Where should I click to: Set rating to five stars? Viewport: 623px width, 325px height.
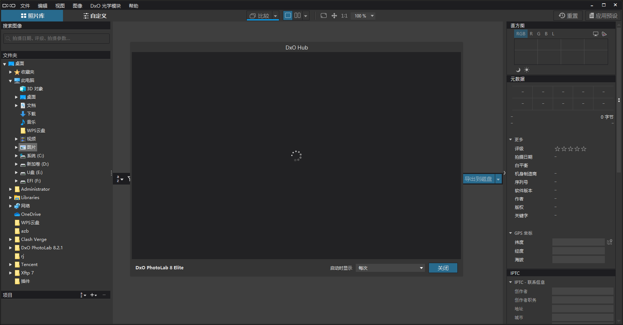[584, 149]
